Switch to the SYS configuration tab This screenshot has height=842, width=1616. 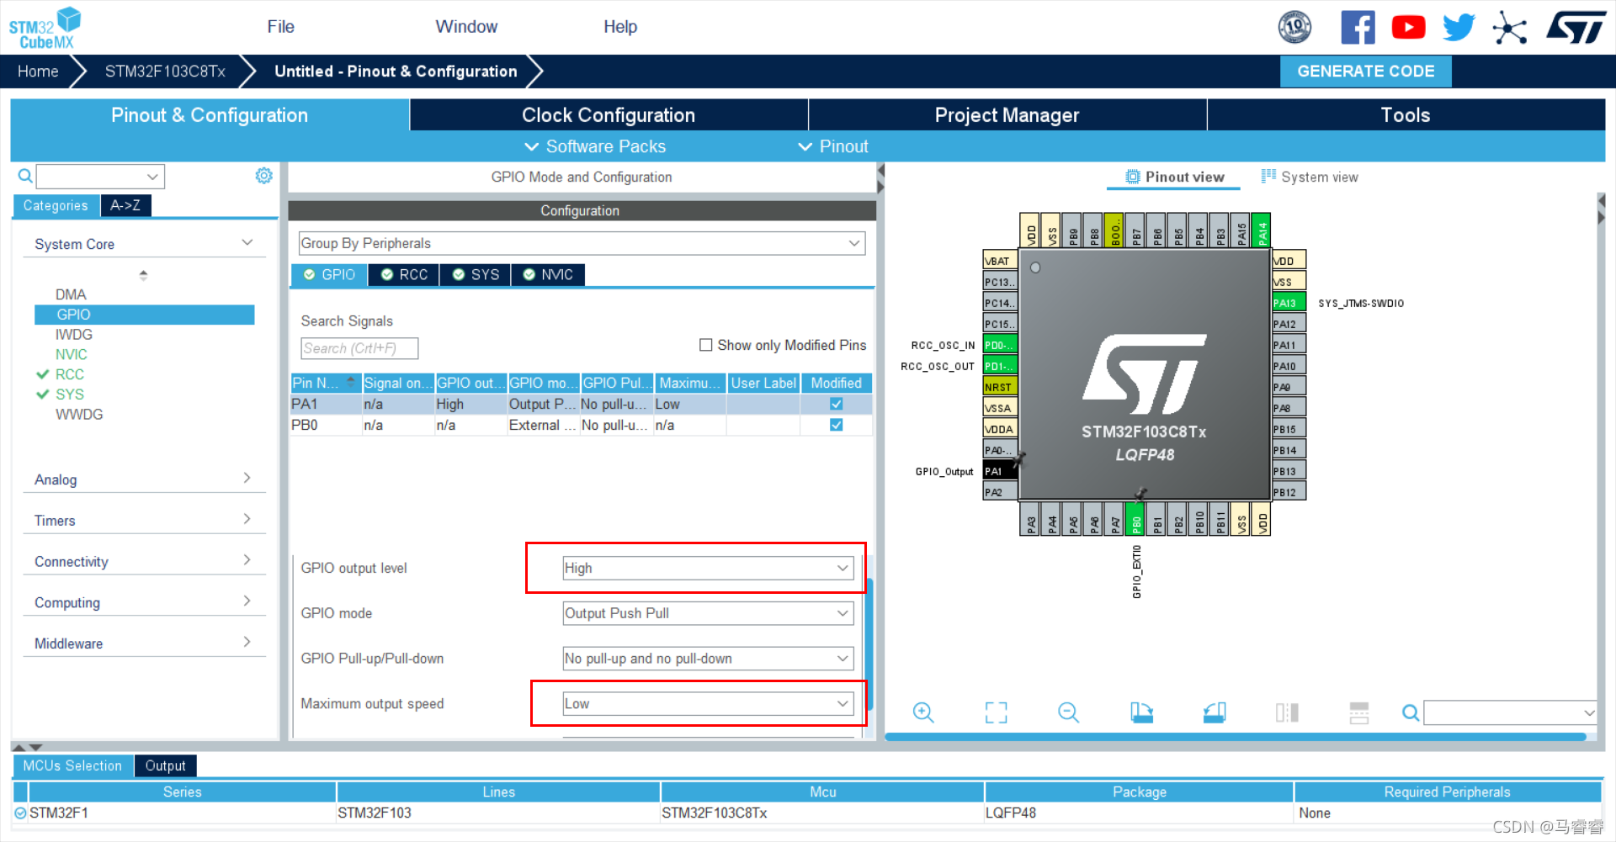pos(476,275)
